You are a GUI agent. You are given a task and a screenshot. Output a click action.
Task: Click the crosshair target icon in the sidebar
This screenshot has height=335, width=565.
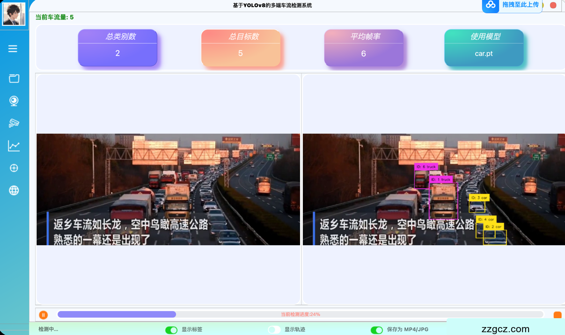[14, 168]
